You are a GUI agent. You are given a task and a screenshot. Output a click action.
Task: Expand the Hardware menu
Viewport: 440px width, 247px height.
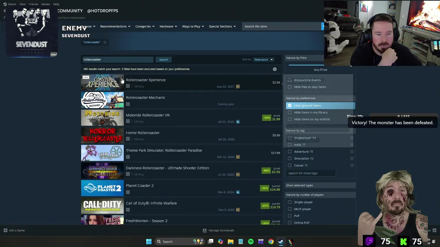pos(168,26)
